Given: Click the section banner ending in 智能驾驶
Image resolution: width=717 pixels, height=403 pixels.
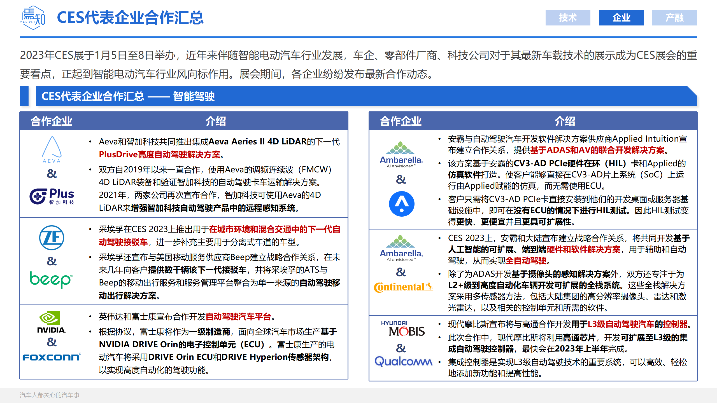Looking at the screenshot, I should point(366,96).
